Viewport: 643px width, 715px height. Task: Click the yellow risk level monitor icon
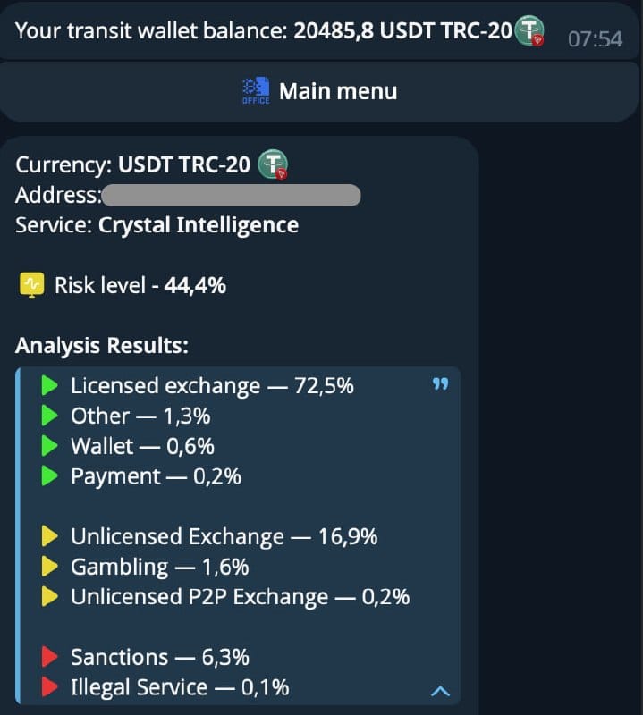(32, 285)
